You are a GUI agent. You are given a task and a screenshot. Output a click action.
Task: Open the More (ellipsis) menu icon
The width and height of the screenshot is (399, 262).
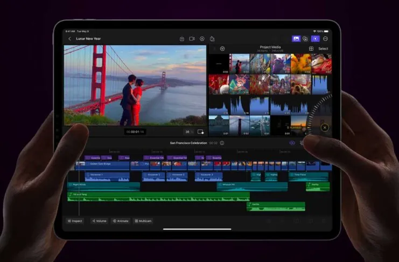tap(325, 39)
